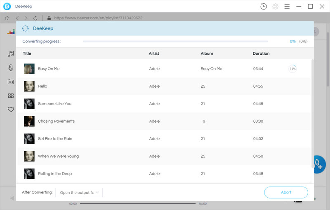
Task: Reload the page with refresh icon
Action: [35, 18]
